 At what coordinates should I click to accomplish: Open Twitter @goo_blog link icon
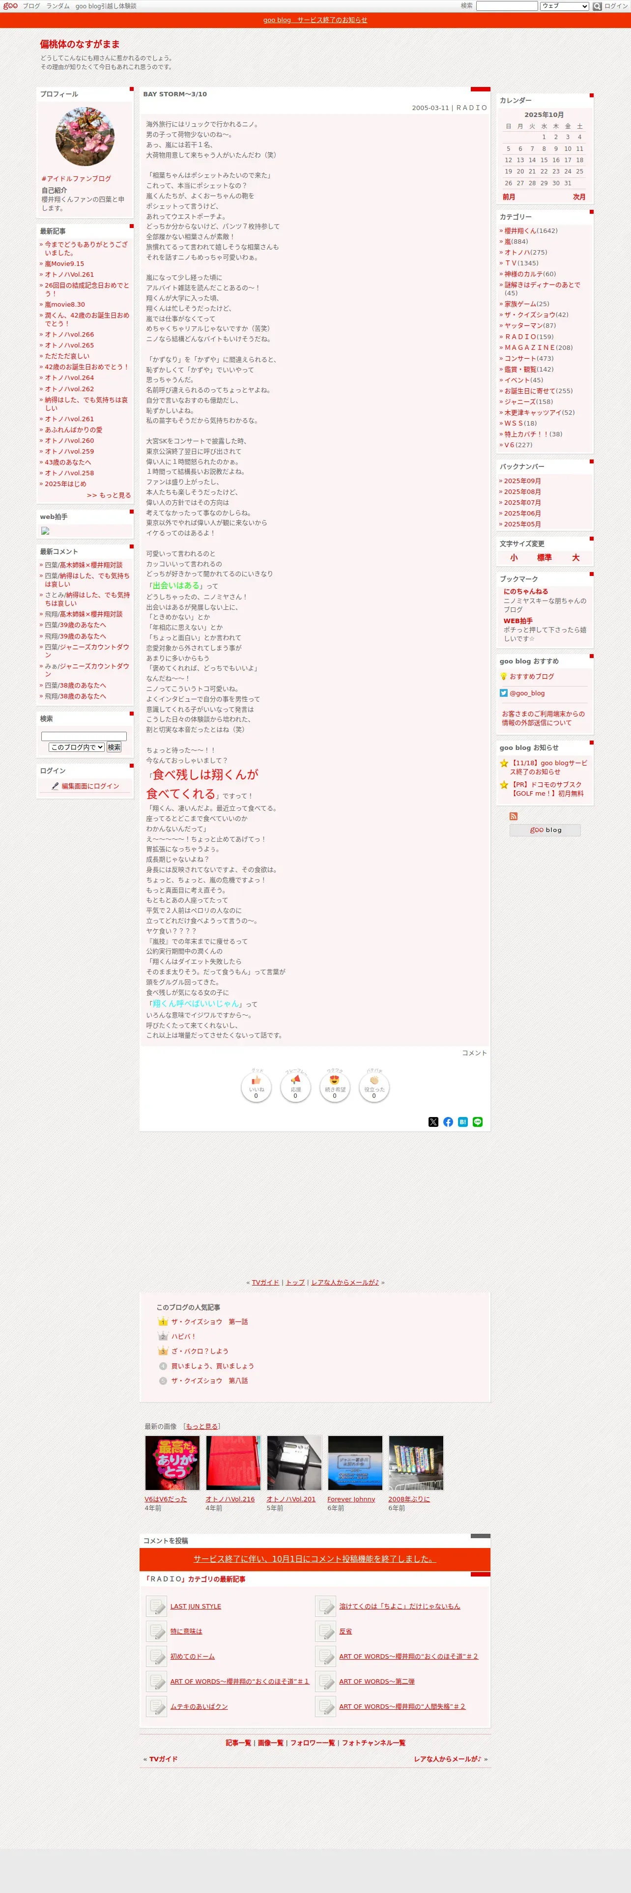coord(504,693)
